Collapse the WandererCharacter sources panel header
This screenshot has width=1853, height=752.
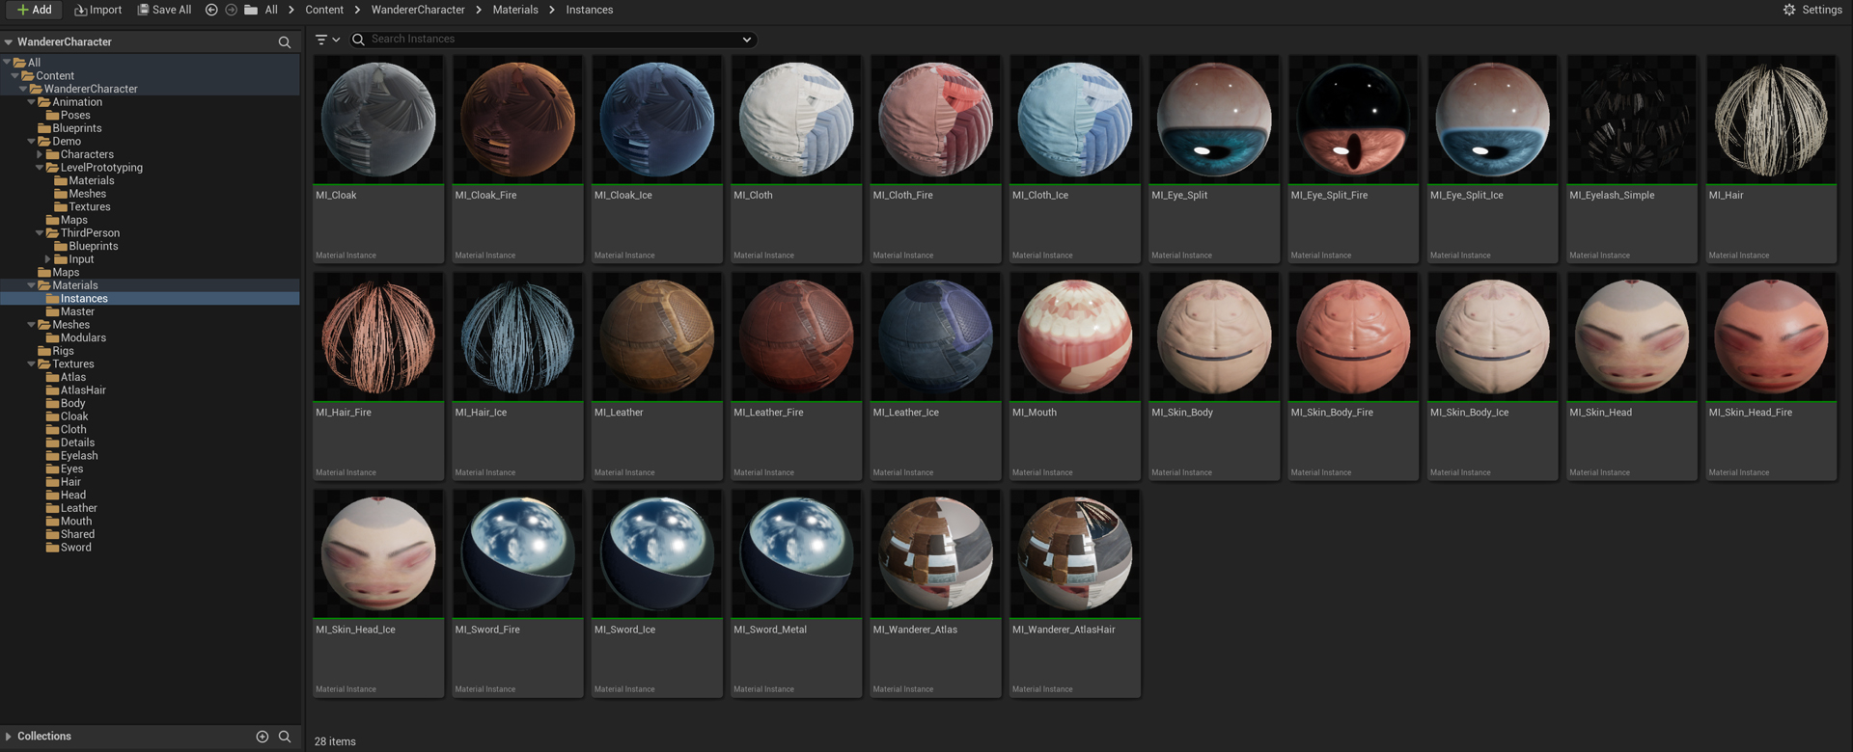pyautogui.click(x=9, y=42)
